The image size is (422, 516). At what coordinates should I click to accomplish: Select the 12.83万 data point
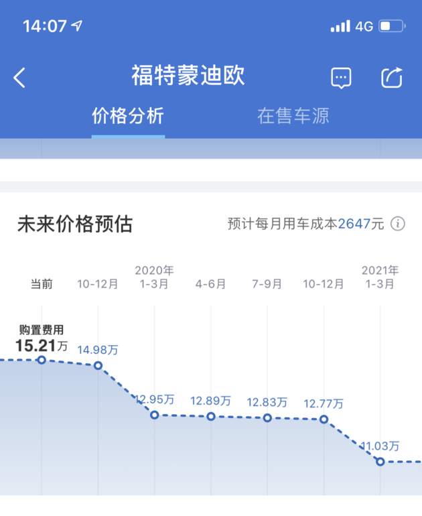click(x=267, y=418)
